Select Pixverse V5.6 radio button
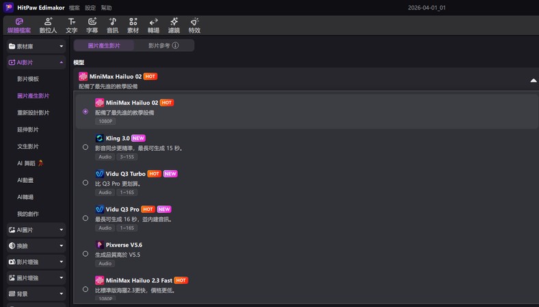 (x=86, y=254)
